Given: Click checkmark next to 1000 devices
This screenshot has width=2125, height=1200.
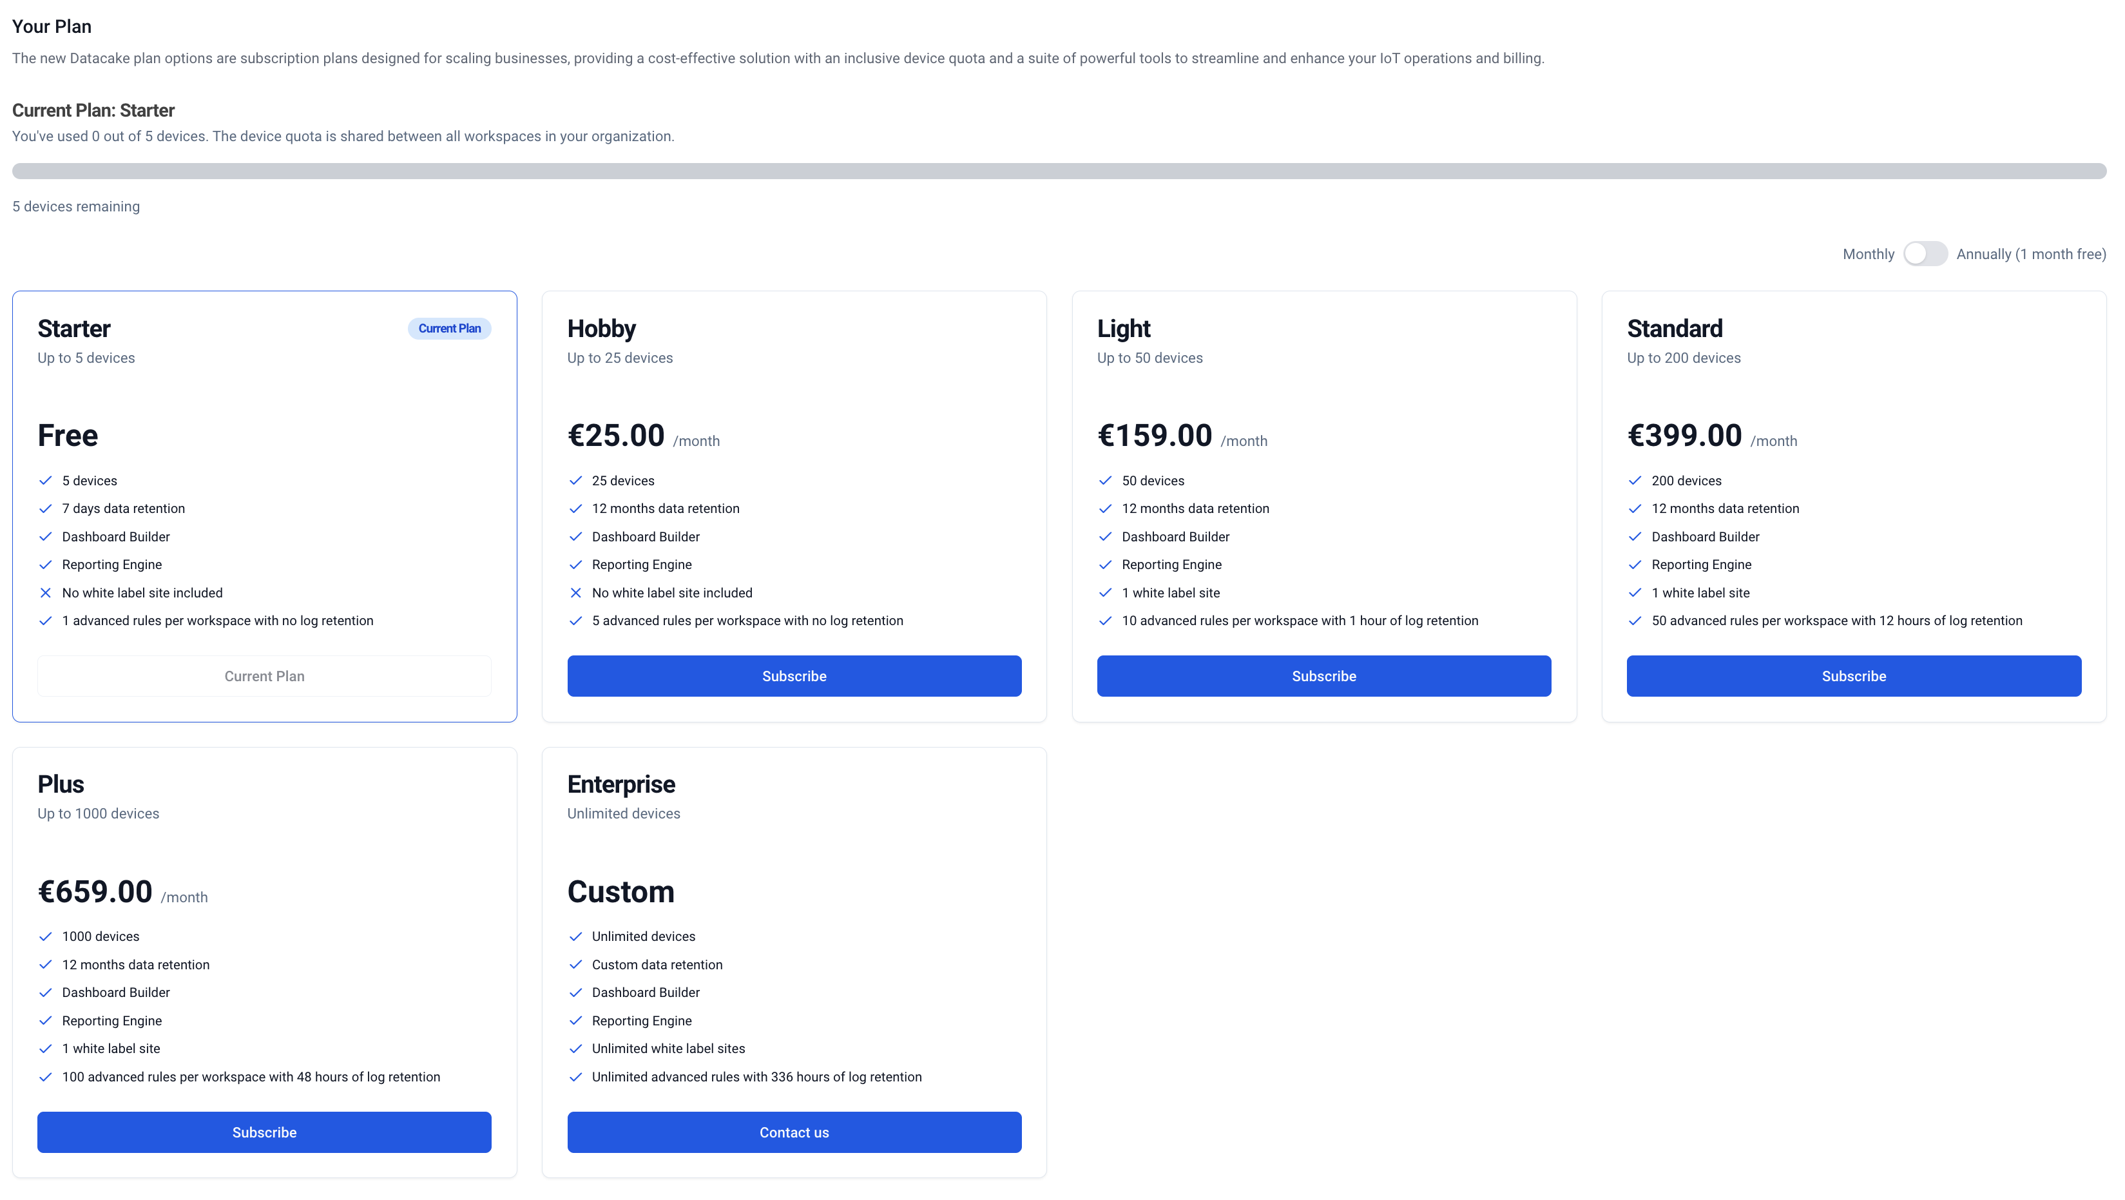Looking at the screenshot, I should (45, 936).
